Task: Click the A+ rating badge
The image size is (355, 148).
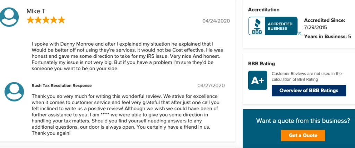Action: pyautogui.click(x=258, y=81)
